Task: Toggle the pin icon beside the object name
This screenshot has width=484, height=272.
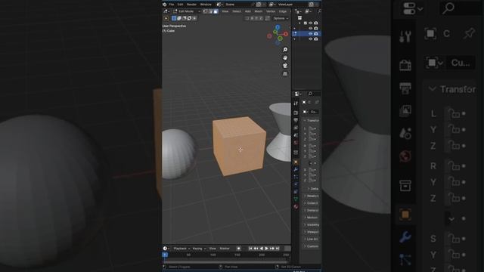Action: tap(317, 102)
